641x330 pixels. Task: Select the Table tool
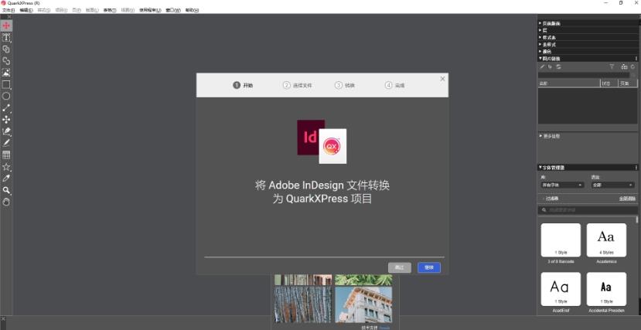click(6, 155)
